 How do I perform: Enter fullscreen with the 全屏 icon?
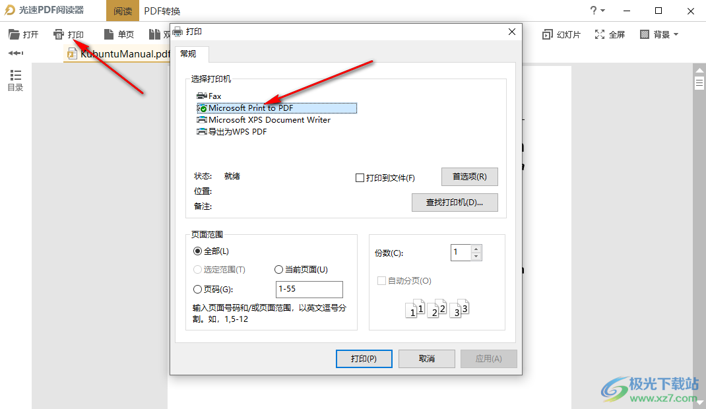point(599,34)
